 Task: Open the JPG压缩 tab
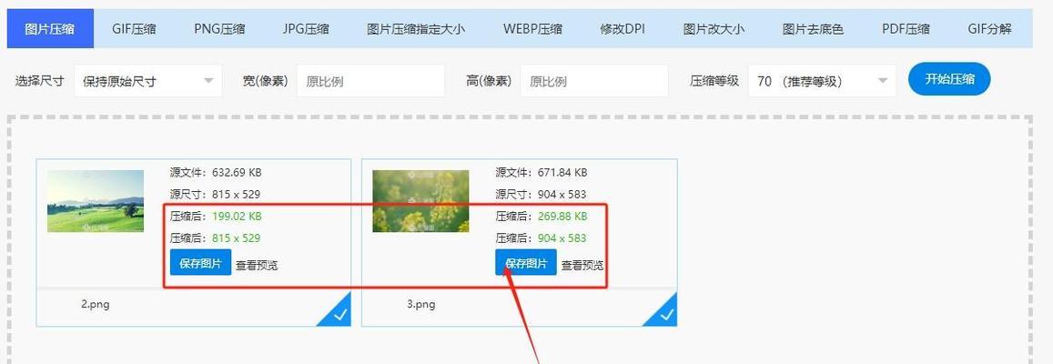tap(306, 29)
